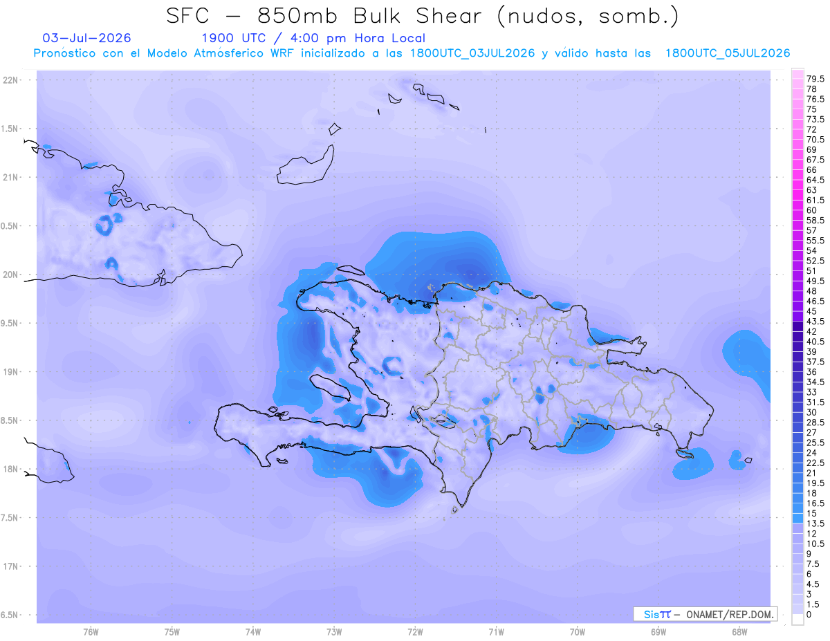This screenshot has height=641, width=830.
Task: Click the "71W" longitude axis label
Action: pos(496,632)
